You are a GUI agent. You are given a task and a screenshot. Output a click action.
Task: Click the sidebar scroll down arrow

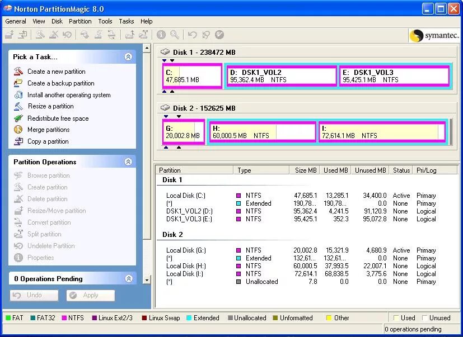tap(147, 280)
